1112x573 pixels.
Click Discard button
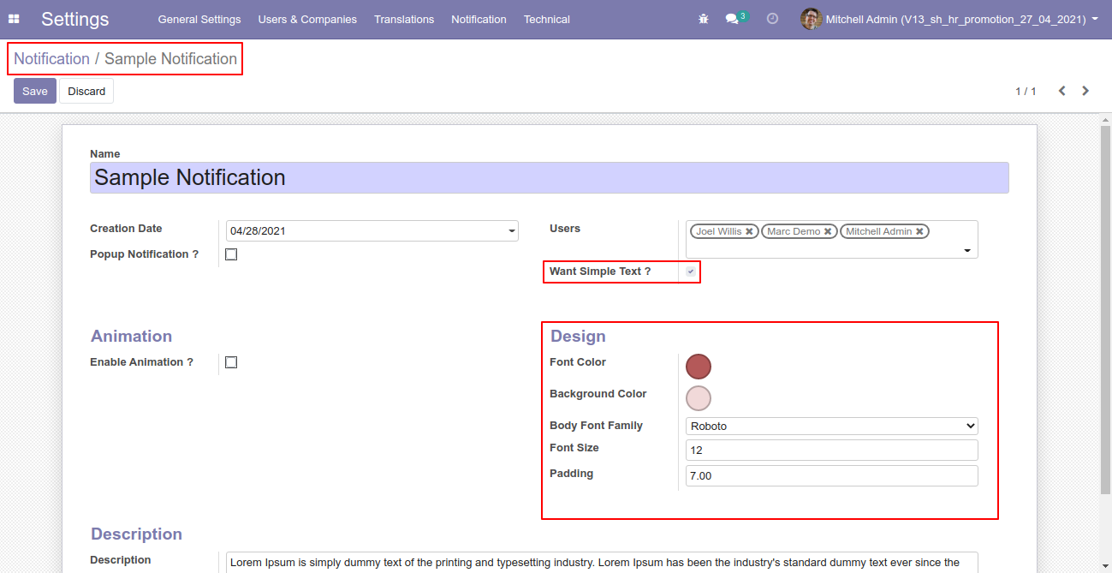tap(86, 91)
